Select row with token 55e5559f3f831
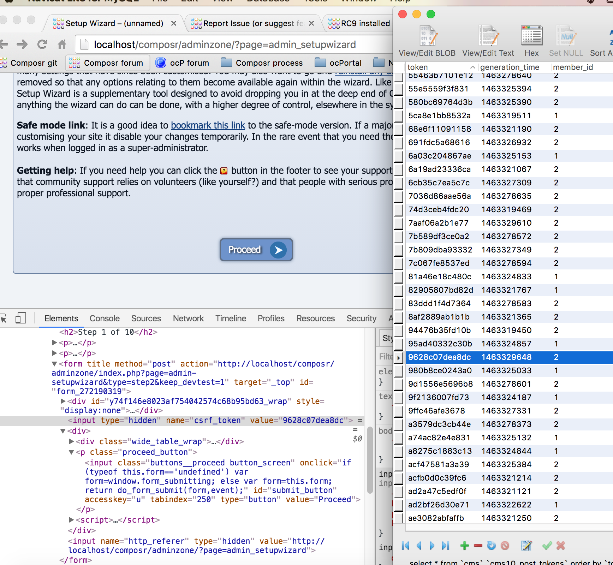The width and height of the screenshot is (613, 565). pyautogui.click(x=509, y=89)
